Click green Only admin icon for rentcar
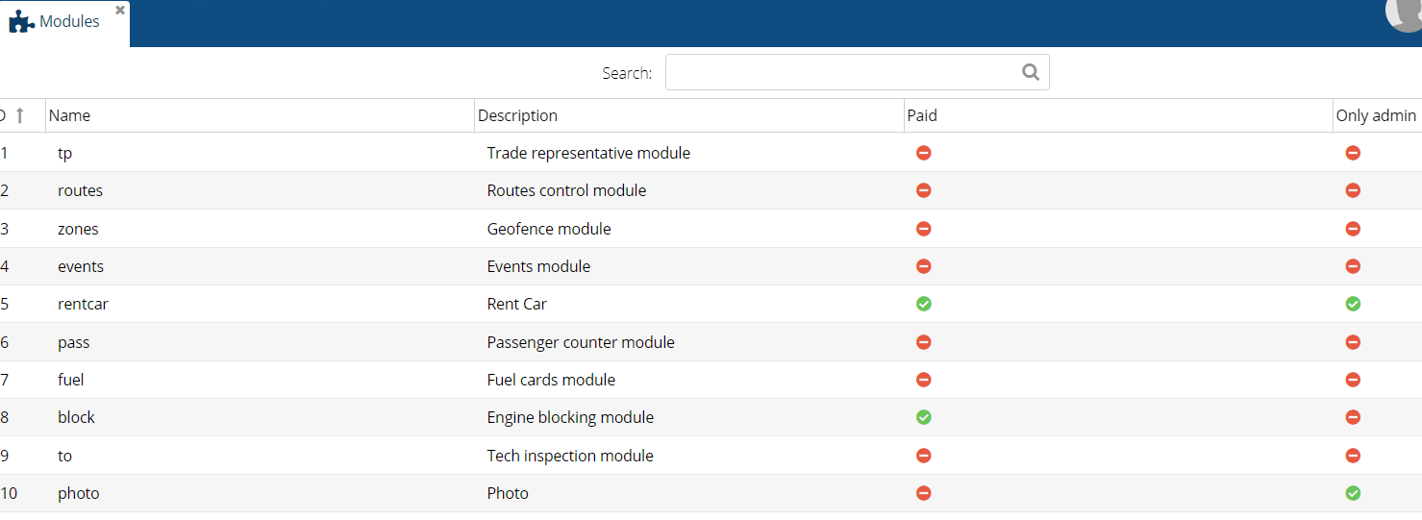Viewport: 1422px width, 520px height. pos(1353,304)
